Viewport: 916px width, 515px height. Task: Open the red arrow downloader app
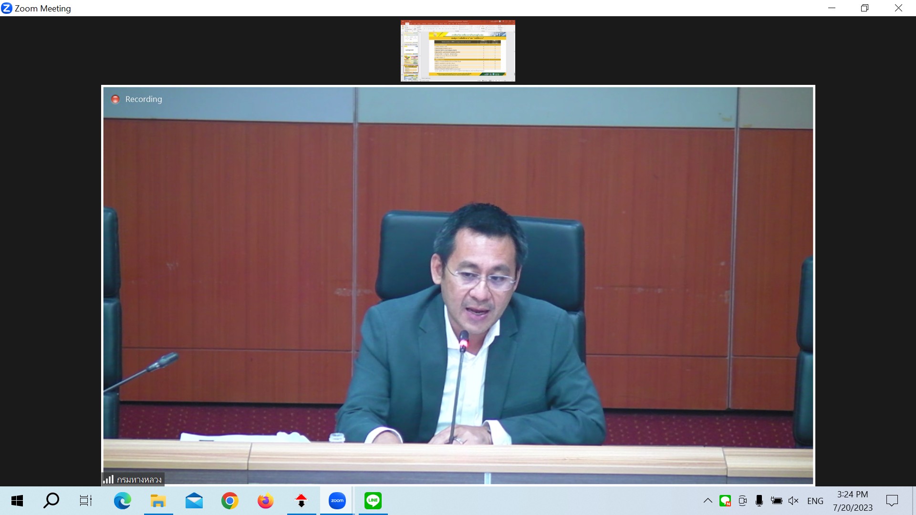pos(301,501)
